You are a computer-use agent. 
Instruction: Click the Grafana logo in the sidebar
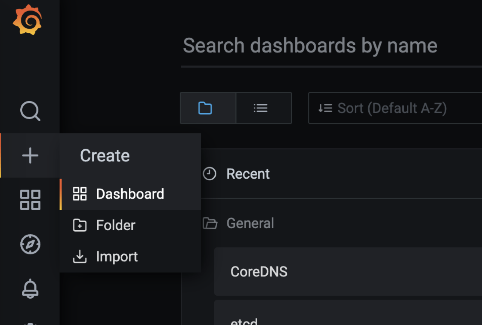point(27,20)
